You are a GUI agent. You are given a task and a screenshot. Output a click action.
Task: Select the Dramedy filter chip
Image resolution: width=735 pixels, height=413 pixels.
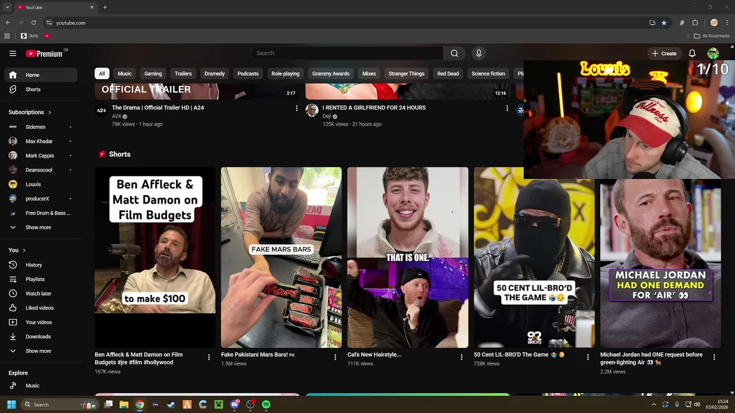pyautogui.click(x=215, y=73)
